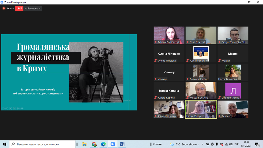Toggle the microphone icon in system tray

click(217, 144)
